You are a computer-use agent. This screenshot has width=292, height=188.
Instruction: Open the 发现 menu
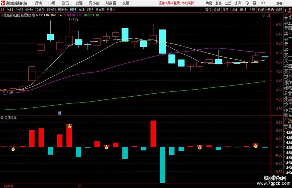pos(79,3)
